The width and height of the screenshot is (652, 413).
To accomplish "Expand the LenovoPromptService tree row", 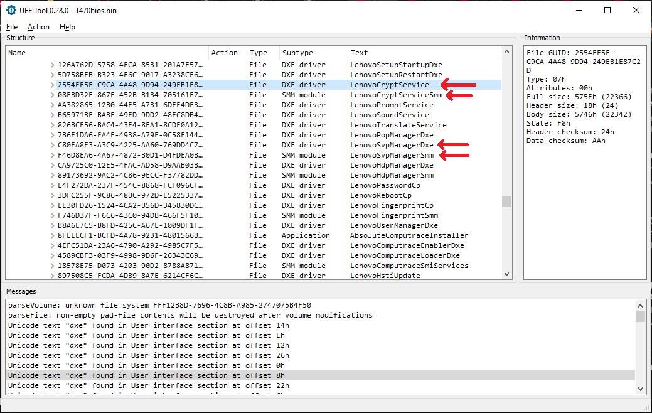I will [x=52, y=105].
